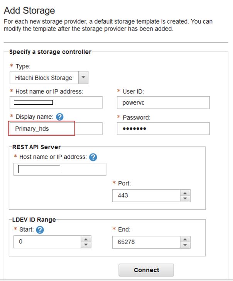Screen dimensions: 233x281
Task: Decrease the Port value with down arrow
Action: click(185, 199)
